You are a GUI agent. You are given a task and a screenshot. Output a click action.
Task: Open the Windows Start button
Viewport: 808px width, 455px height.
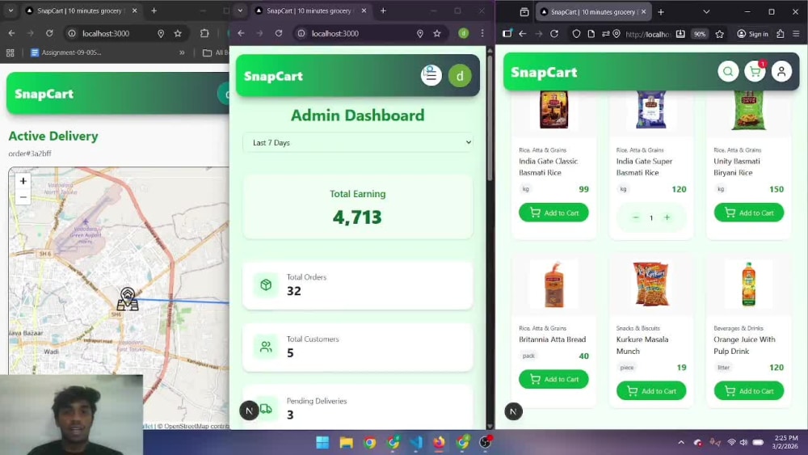click(x=322, y=442)
